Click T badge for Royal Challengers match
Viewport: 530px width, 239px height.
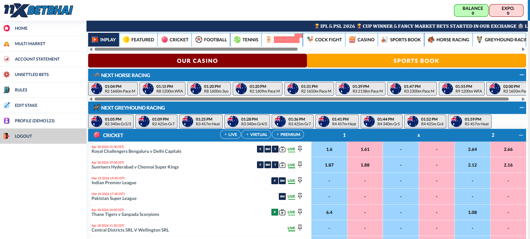[275, 149]
